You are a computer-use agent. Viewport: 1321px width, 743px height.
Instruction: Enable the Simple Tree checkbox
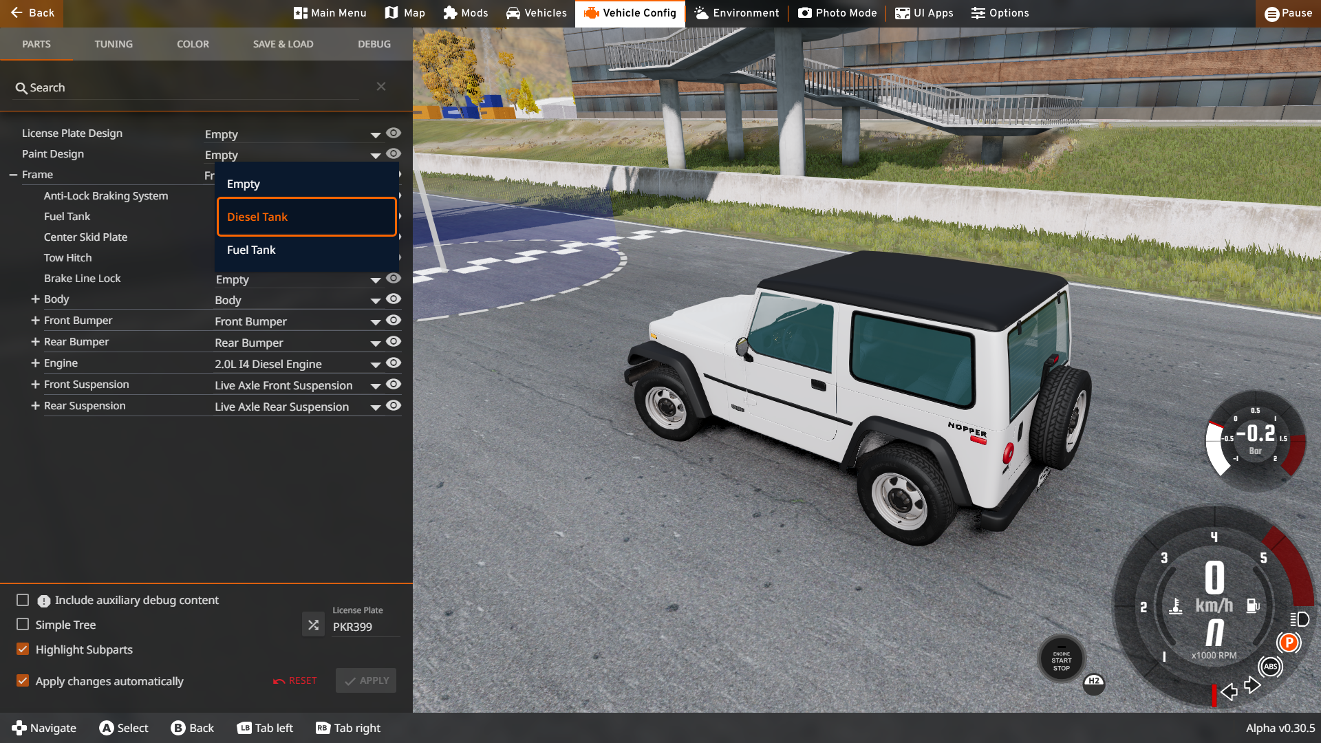tap(23, 624)
